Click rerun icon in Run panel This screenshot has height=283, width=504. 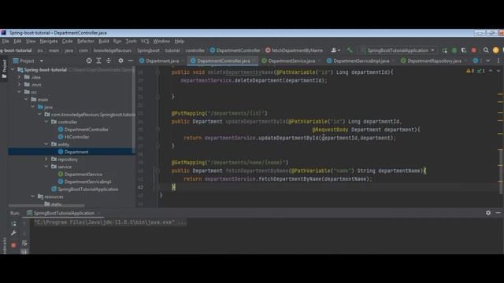point(13,223)
